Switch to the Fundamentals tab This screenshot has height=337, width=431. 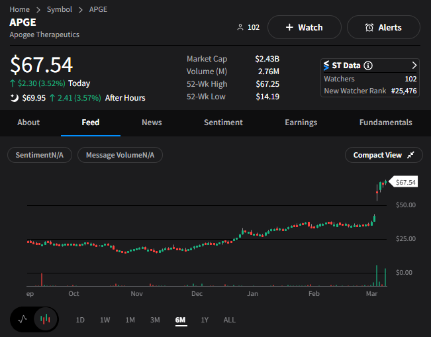(385, 122)
